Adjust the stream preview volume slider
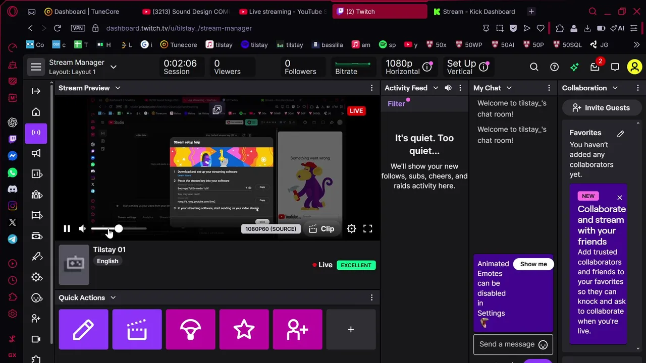This screenshot has width=646, height=363. pos(119,229)
